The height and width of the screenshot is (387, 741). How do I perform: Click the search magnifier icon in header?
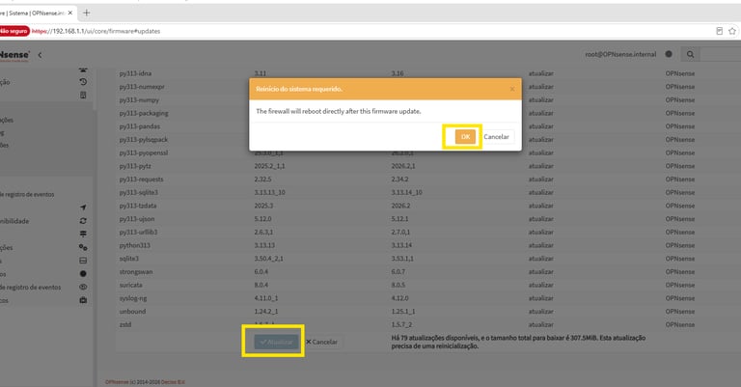pos(690,54)
